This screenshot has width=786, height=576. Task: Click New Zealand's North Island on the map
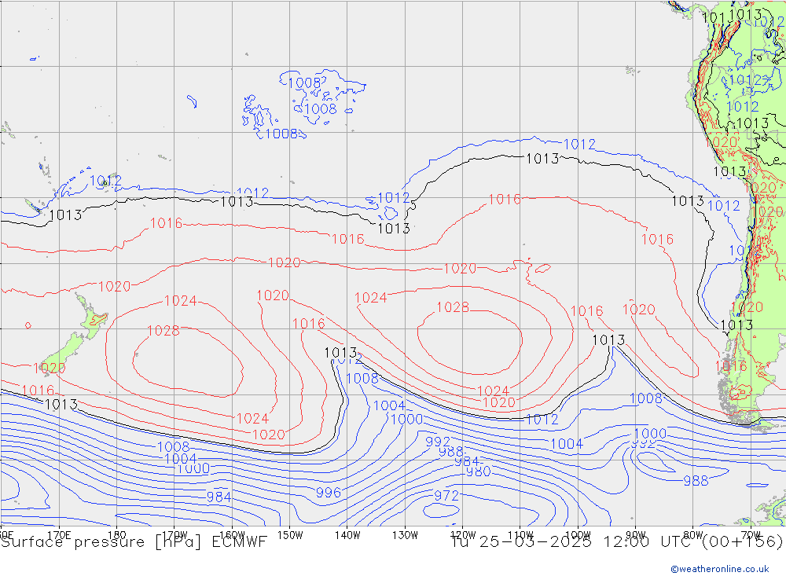[x=93, y=317]
